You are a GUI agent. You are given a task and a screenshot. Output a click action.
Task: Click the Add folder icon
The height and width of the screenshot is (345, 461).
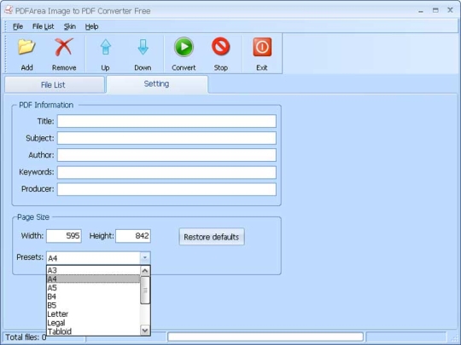tap(26, 47)
